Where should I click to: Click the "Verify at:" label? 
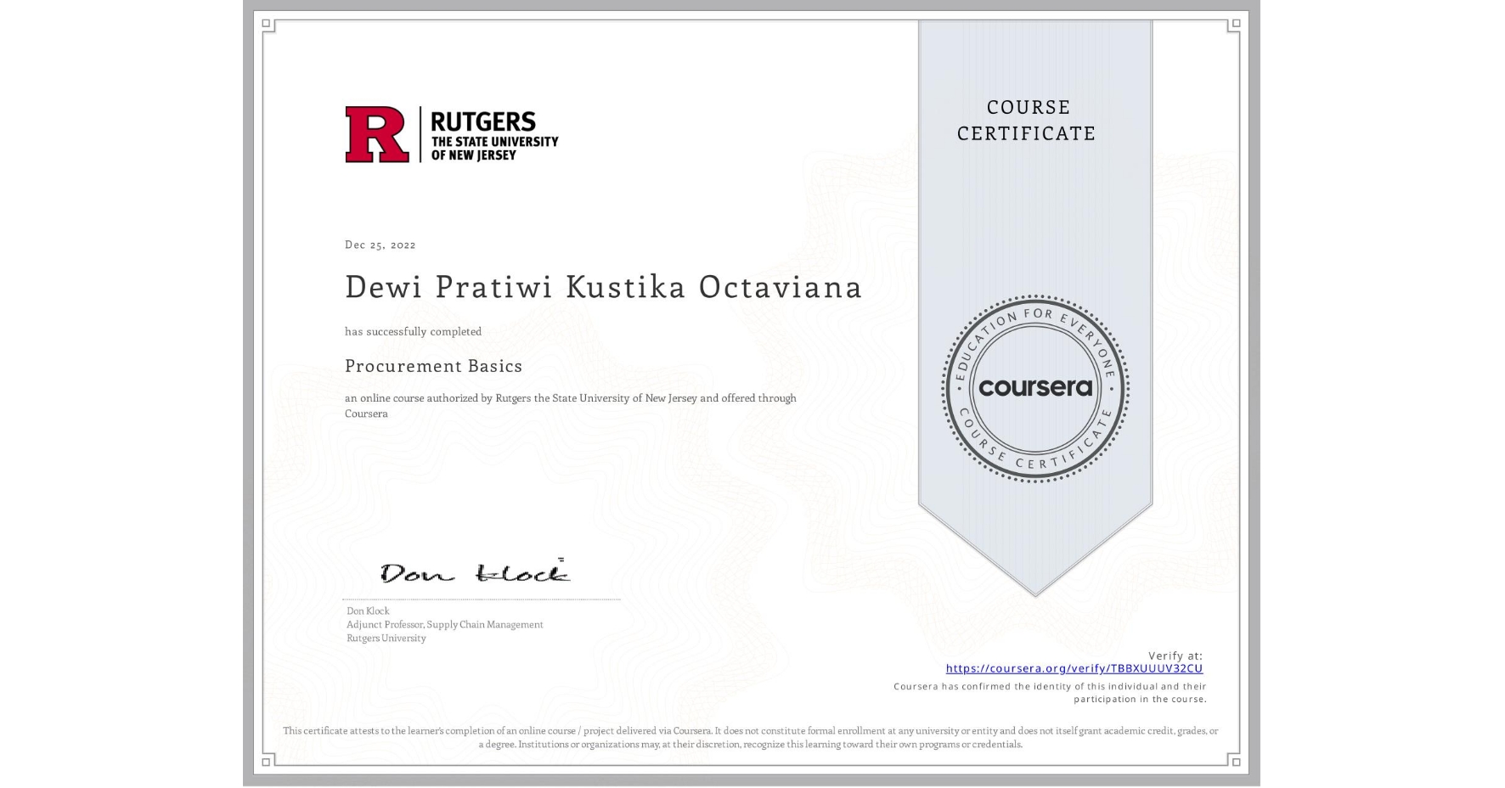click(1176, 654)
